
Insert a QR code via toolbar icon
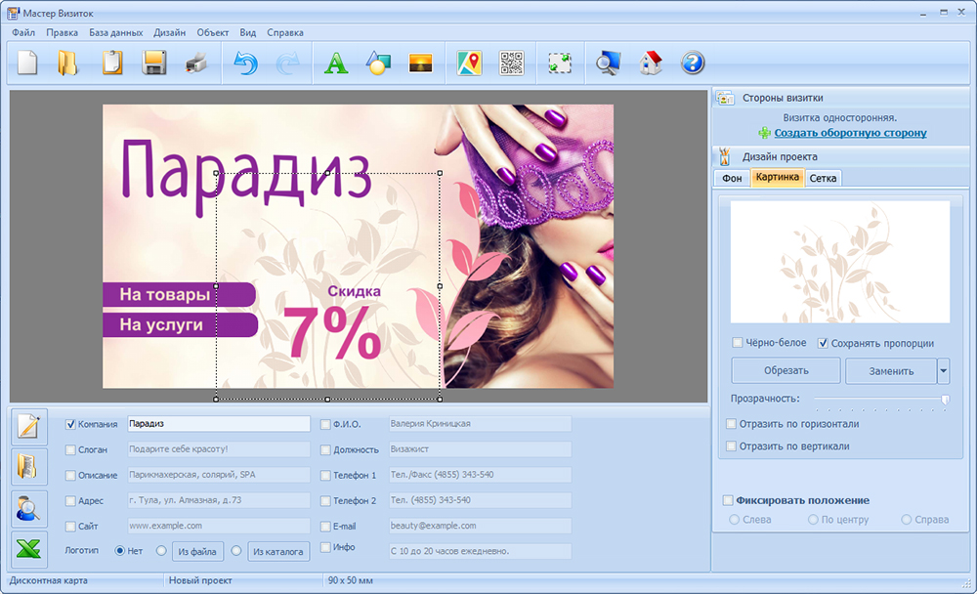coord(512,64)
